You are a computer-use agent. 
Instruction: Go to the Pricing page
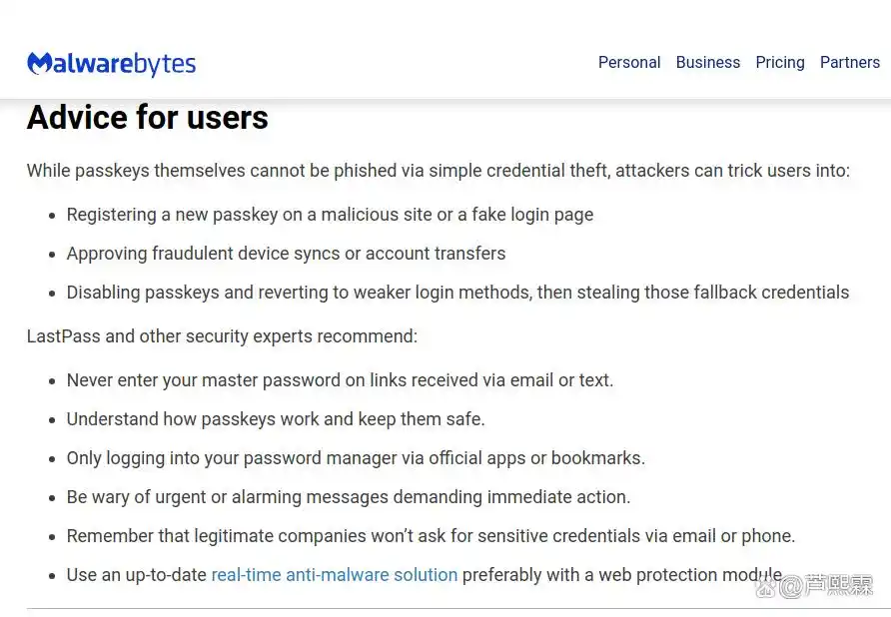[x=780, y=62]
